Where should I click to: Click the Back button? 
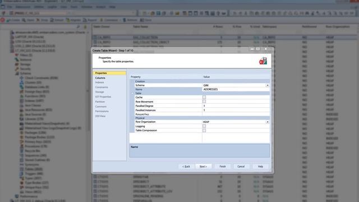(186, 167)
